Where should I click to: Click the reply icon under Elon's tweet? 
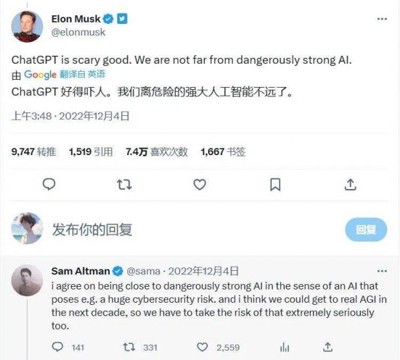tap(49, 184)
